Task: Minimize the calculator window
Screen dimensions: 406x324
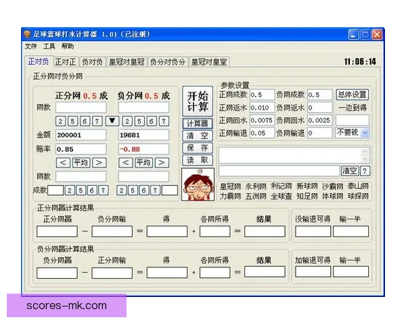Action: pos(353,34)
